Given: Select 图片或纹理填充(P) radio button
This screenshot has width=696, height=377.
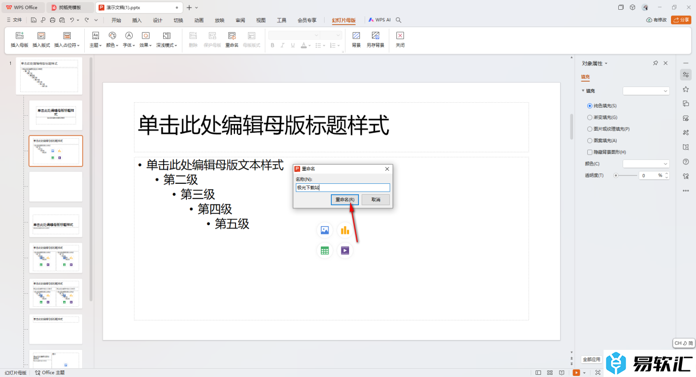Looking at the screenshot, I should 590,129.
